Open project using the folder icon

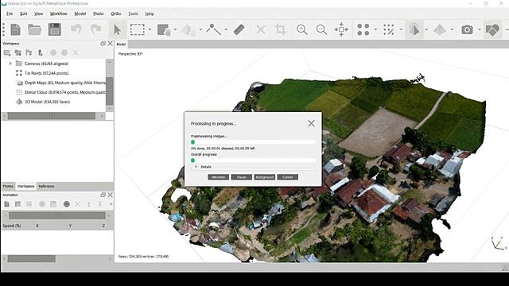coord(35,29)
